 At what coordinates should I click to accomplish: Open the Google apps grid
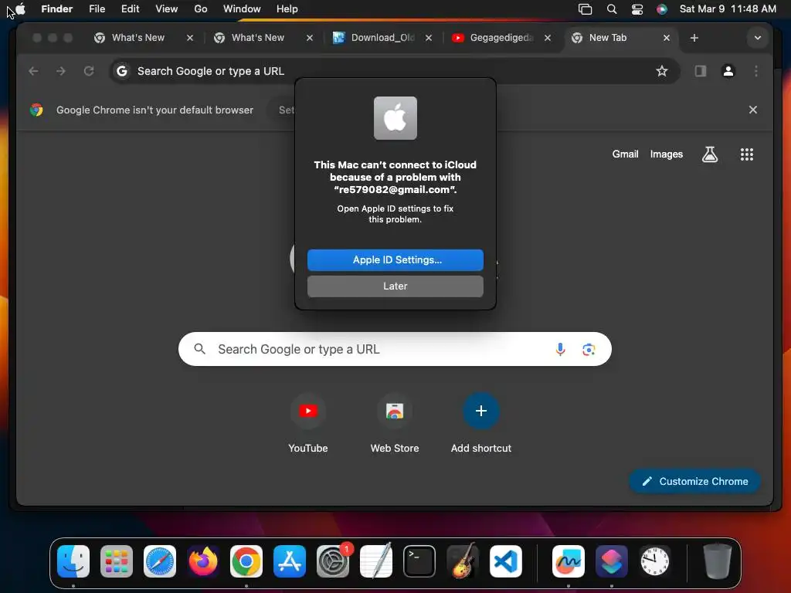tap(747, 154)
